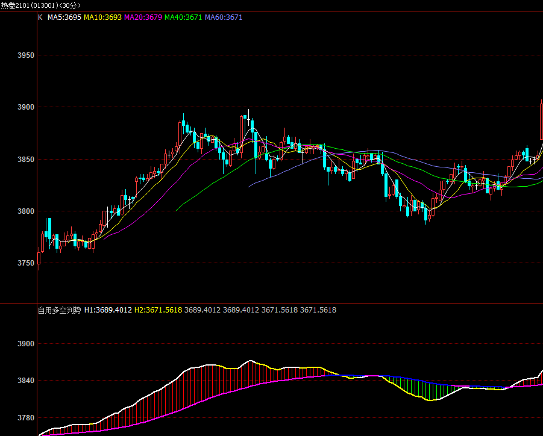This screenshot has width=543, height=436.
Task: Click the 3840 label on the sub-chart axis
Action: (x=26, y=381)
